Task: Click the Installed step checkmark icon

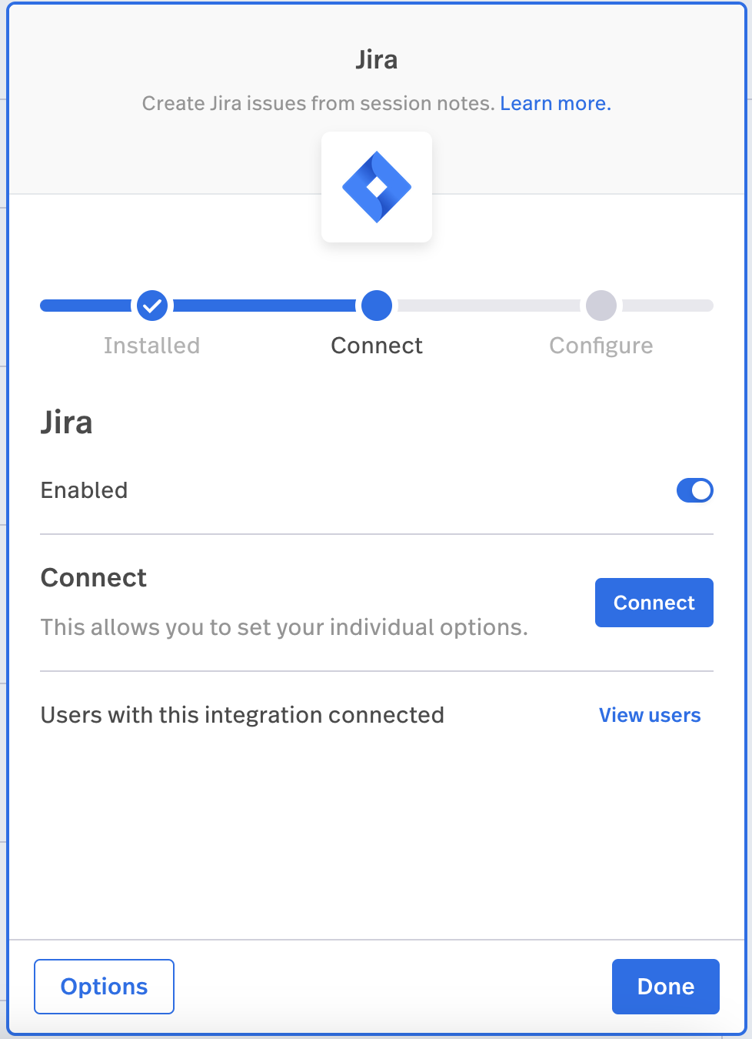Action: point(152,306)
